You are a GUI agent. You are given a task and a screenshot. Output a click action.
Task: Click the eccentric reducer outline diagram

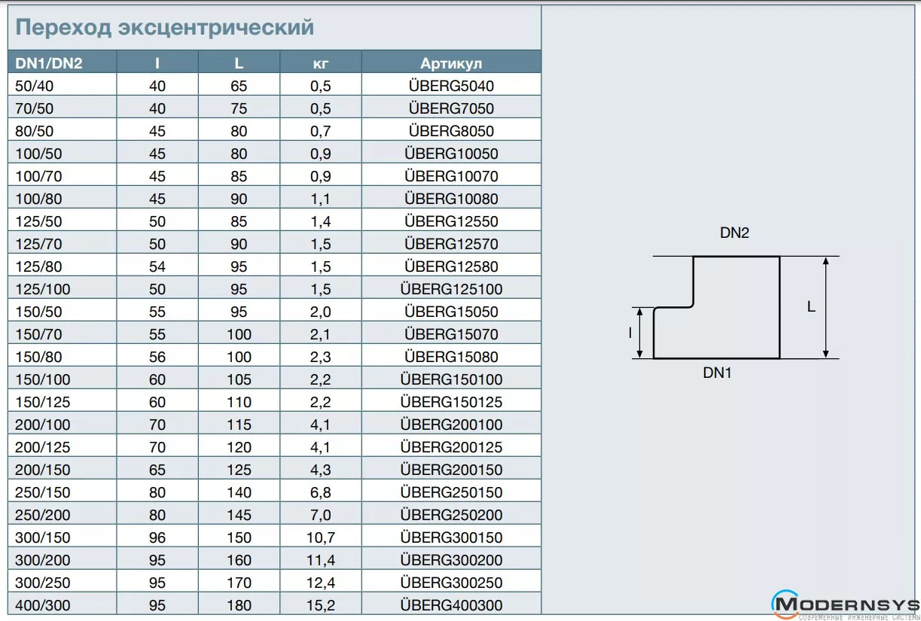716,308
